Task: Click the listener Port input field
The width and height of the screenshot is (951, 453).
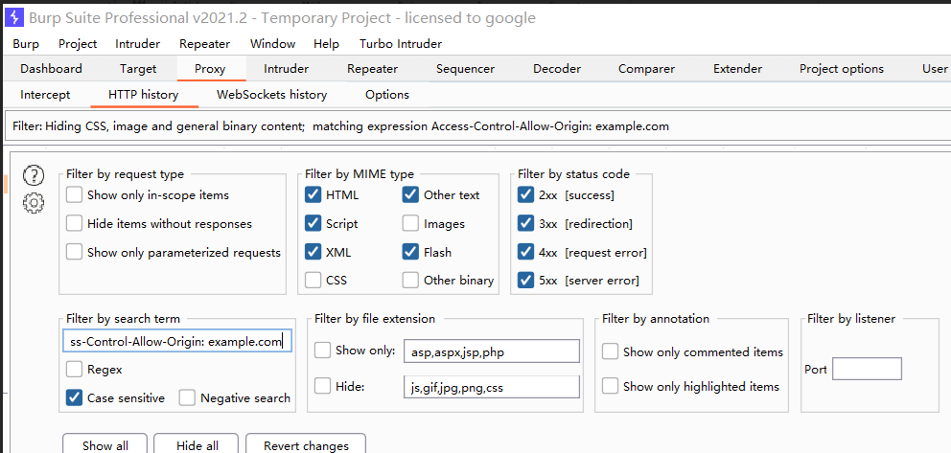Action: tap(867, 369)
